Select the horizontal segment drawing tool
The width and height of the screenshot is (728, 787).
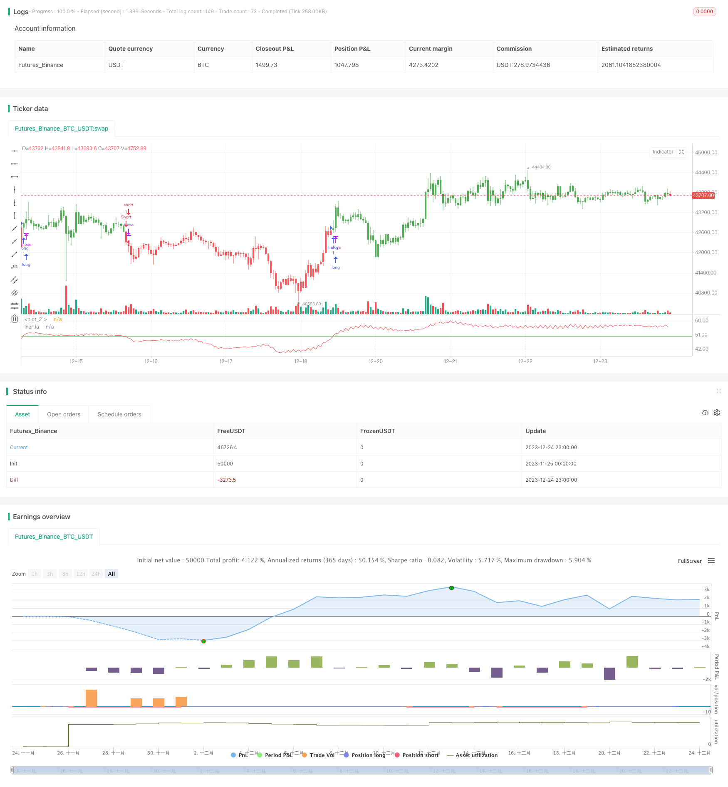15,177
